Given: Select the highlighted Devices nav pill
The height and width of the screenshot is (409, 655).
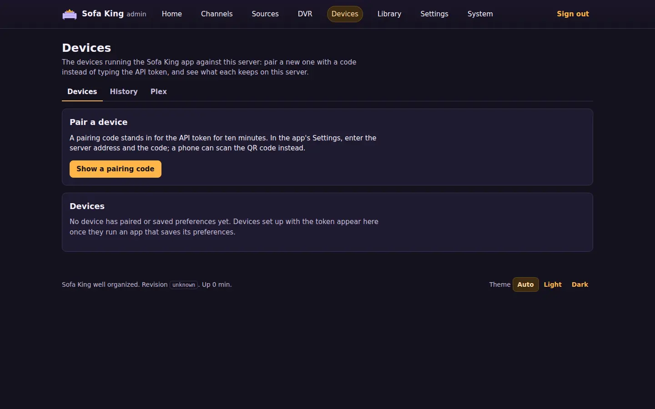Looking at the screenshot, I should point(345,14).
